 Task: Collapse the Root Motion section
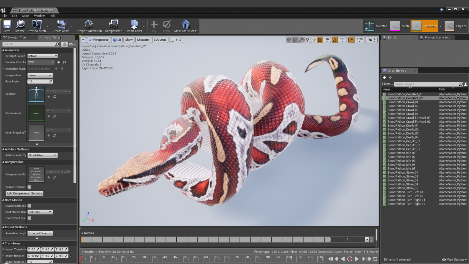pos(3,200)
